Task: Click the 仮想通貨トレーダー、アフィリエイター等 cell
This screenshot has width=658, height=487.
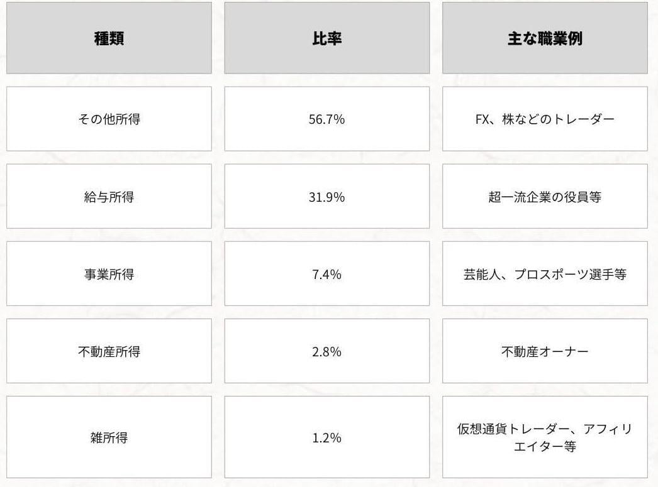Action: pos(545,437)
